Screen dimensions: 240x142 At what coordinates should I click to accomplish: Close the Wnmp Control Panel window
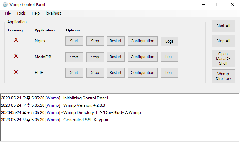point(232,4)
